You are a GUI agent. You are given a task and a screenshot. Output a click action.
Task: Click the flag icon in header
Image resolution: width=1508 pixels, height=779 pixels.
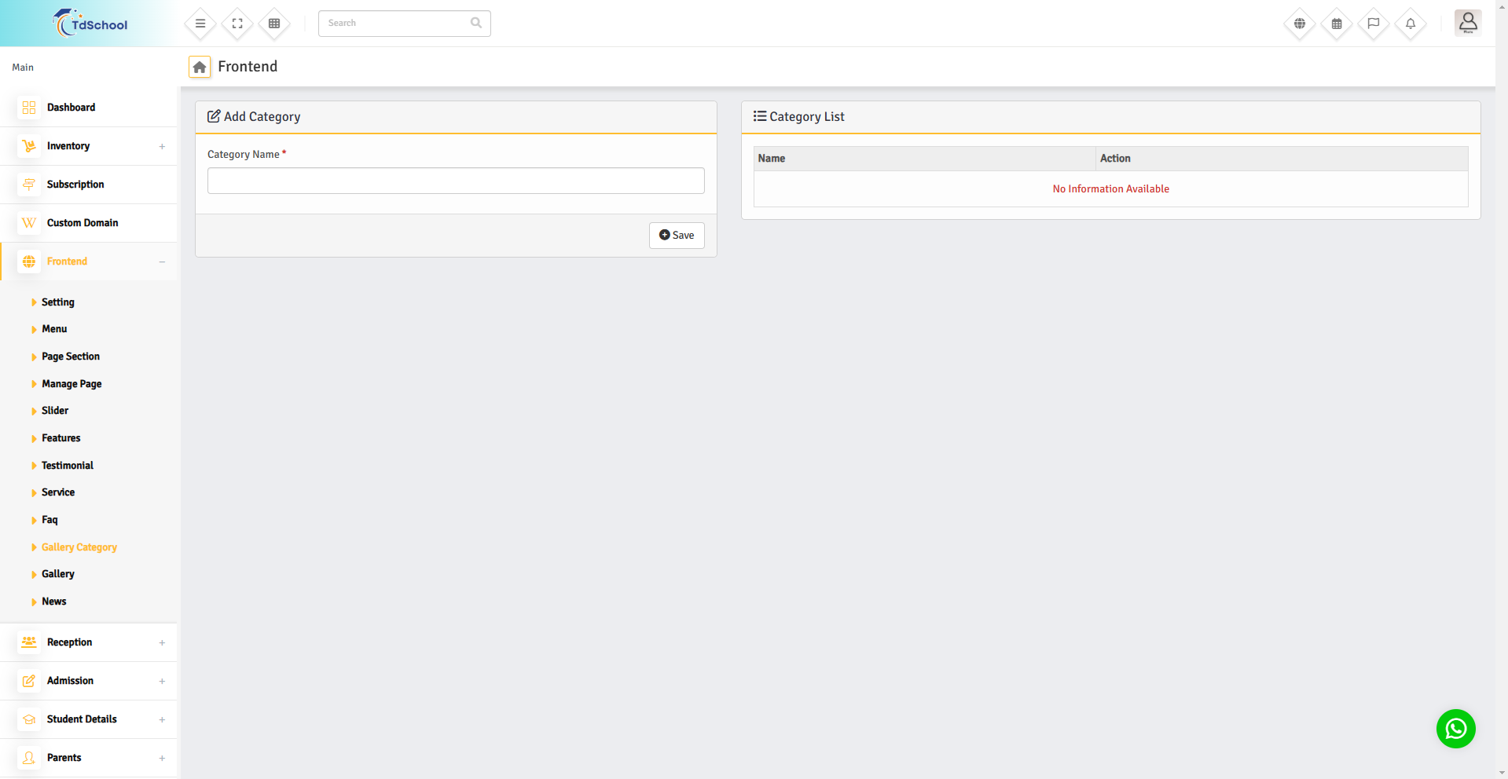pyautogui.click(x=1374, y=24)
